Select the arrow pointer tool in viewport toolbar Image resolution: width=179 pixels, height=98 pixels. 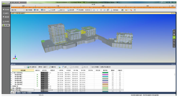click(x=174, y=31)
